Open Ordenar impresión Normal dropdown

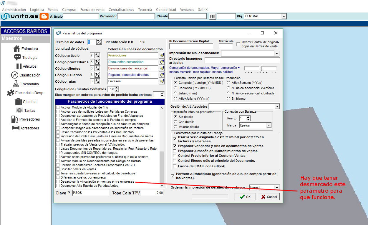pos(277,188)
